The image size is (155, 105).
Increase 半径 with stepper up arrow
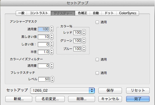pyautogui.click(x=52, y=50)
